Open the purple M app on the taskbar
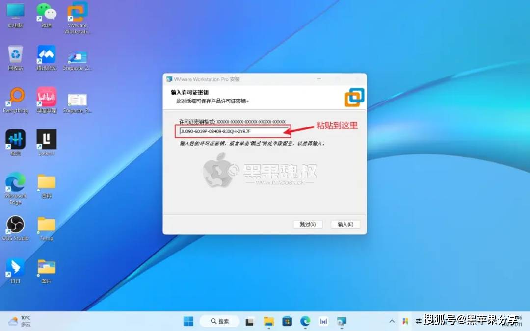 (x=323, y=321)
